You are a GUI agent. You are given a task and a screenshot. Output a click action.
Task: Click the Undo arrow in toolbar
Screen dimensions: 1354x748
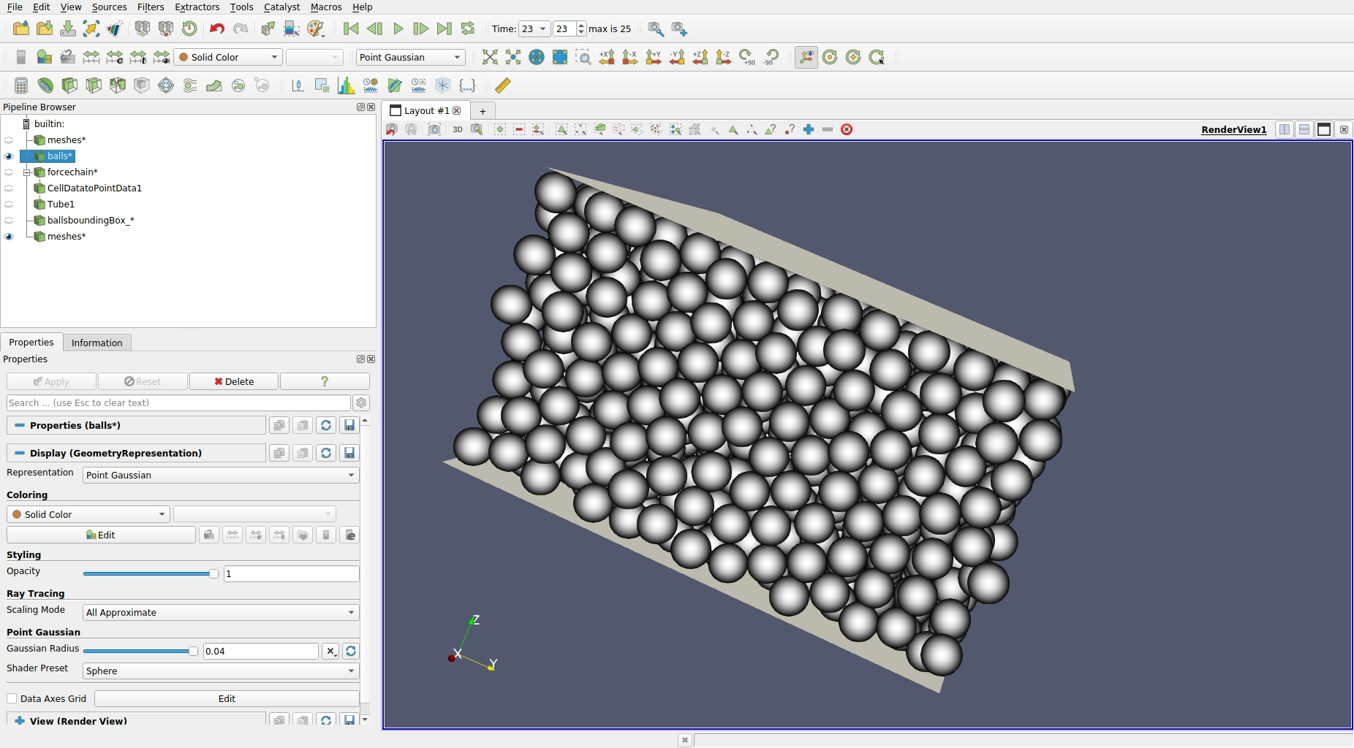[x=216, y=28]
